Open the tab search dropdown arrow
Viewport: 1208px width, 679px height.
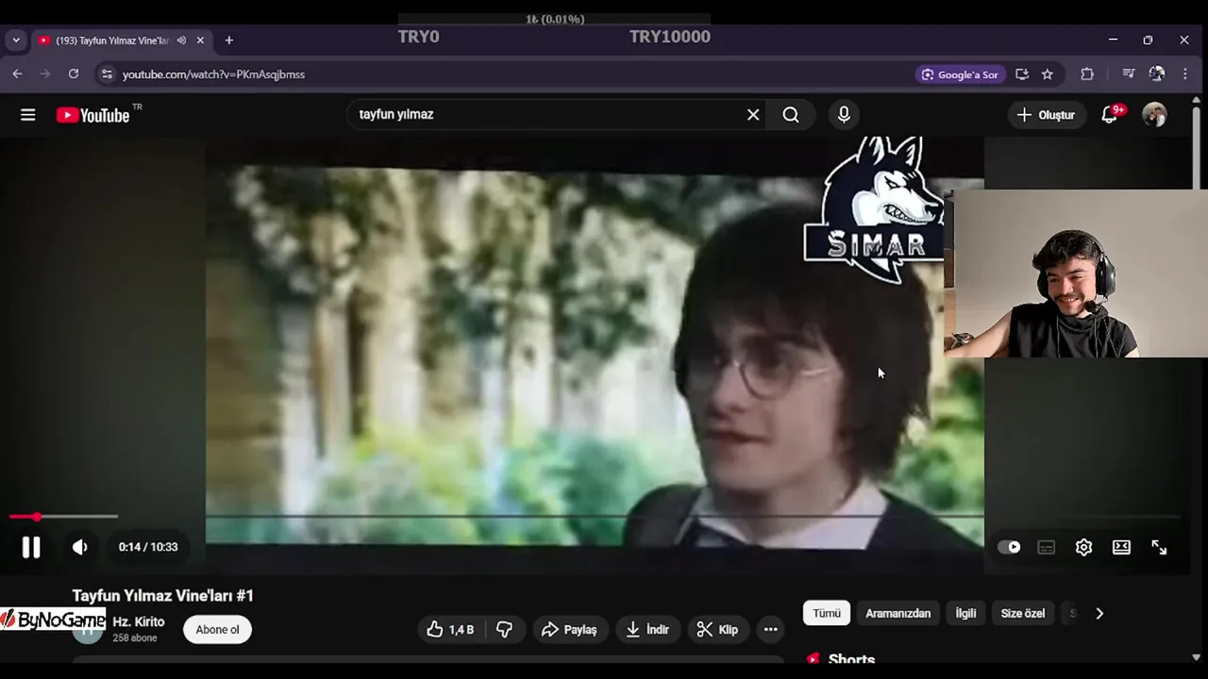[x=16, y=41]
